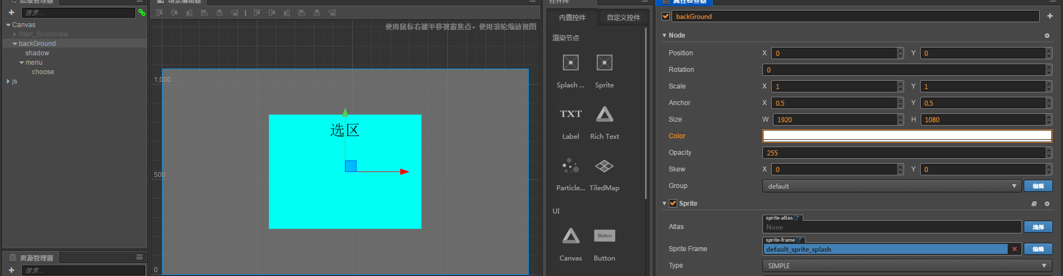Collapse the Node section in inspector
The image size is (1063, 276).
click(x=664, y=35)
